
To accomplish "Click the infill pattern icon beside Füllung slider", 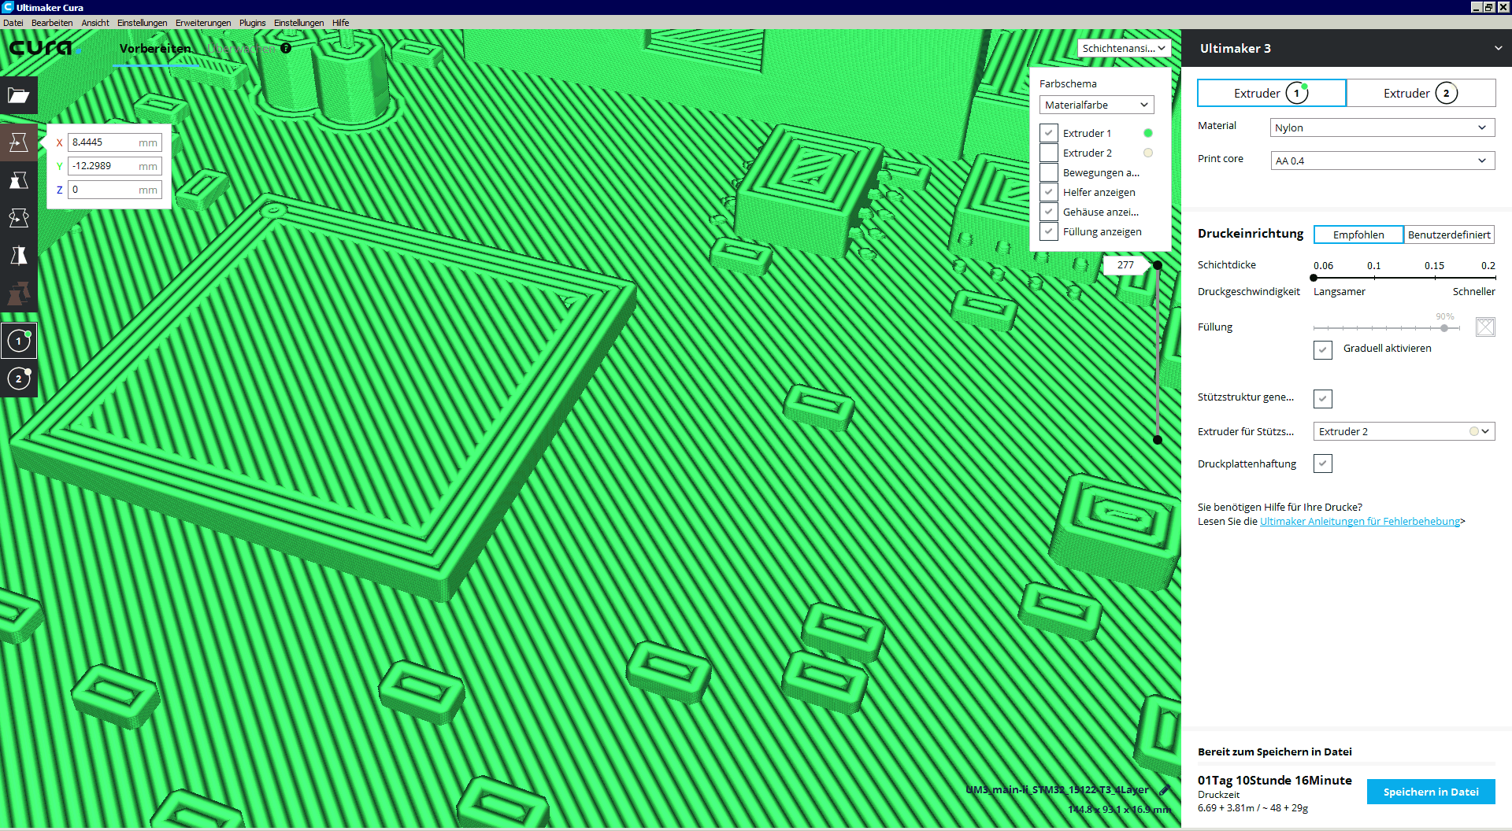I will coord(1485,327).
